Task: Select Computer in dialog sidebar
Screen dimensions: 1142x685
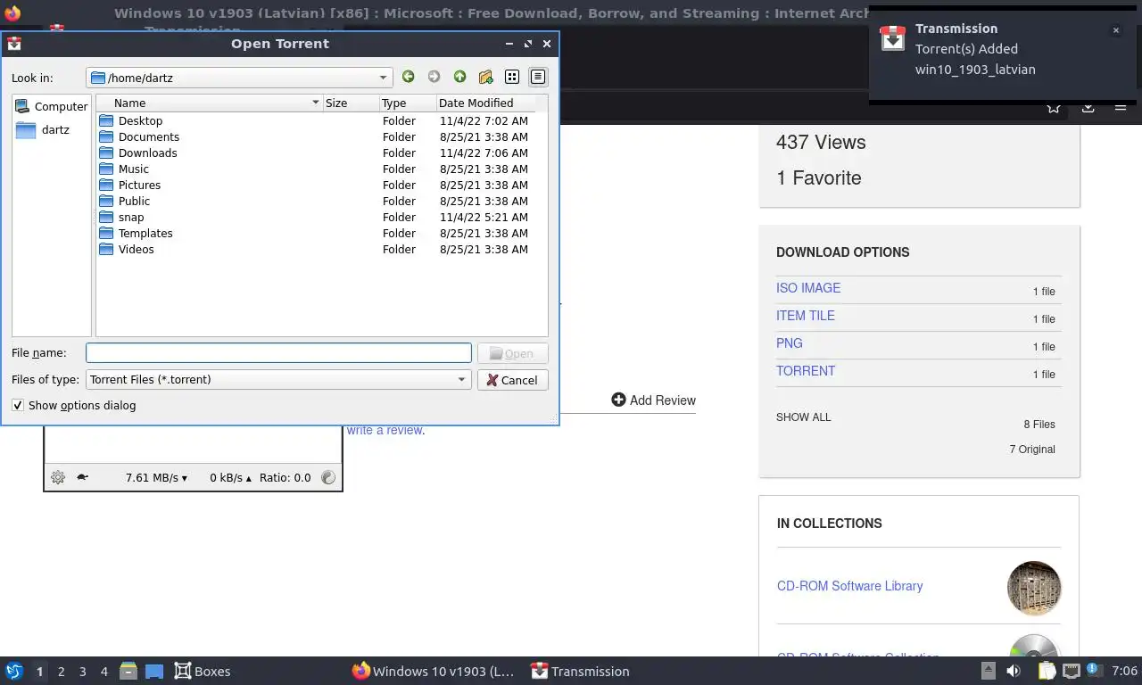Action: pyautogui.click(x=52, y=106)
